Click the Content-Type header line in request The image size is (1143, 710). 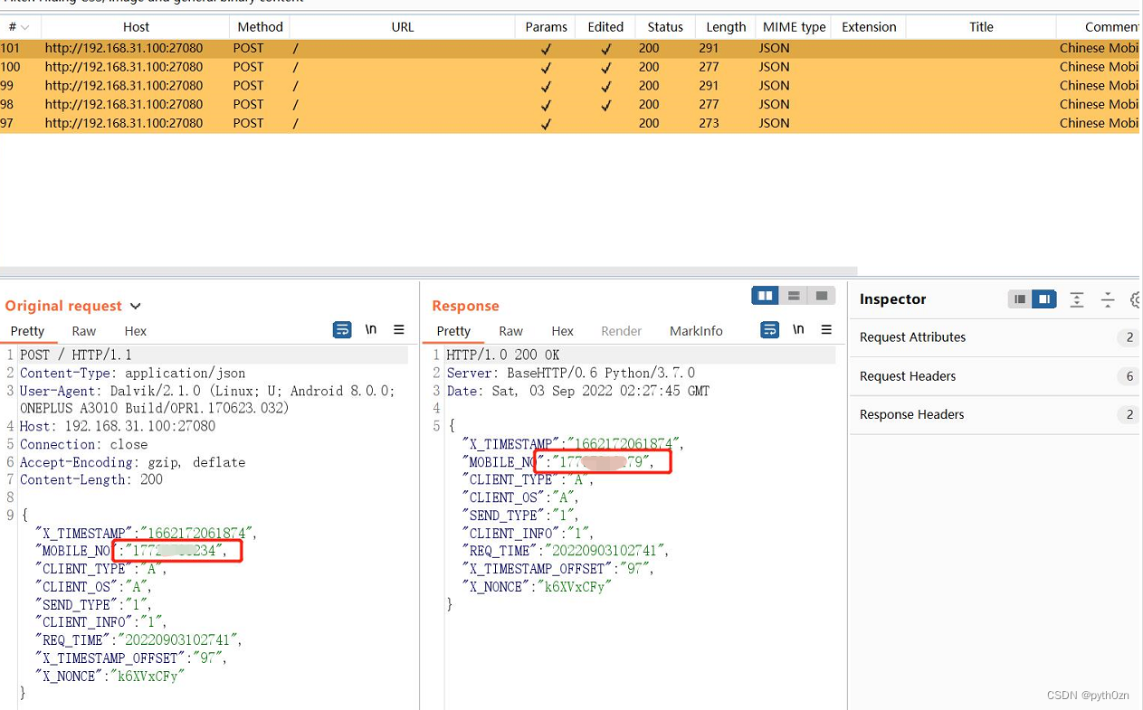(132, 373)
